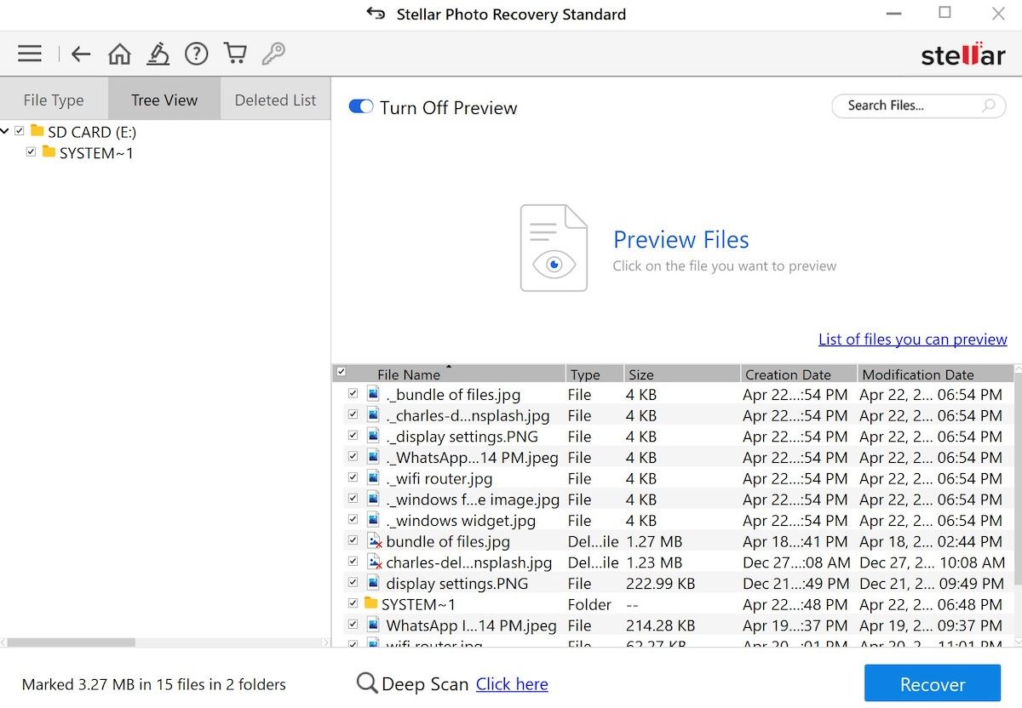This screenshot has width=1022, height=708.
Task: Click the file icon of ._wifi router.jpg
Action: point(373,478)
